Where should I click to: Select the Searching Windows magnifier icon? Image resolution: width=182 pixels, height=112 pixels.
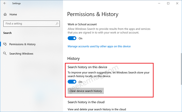tap(5, 53)
